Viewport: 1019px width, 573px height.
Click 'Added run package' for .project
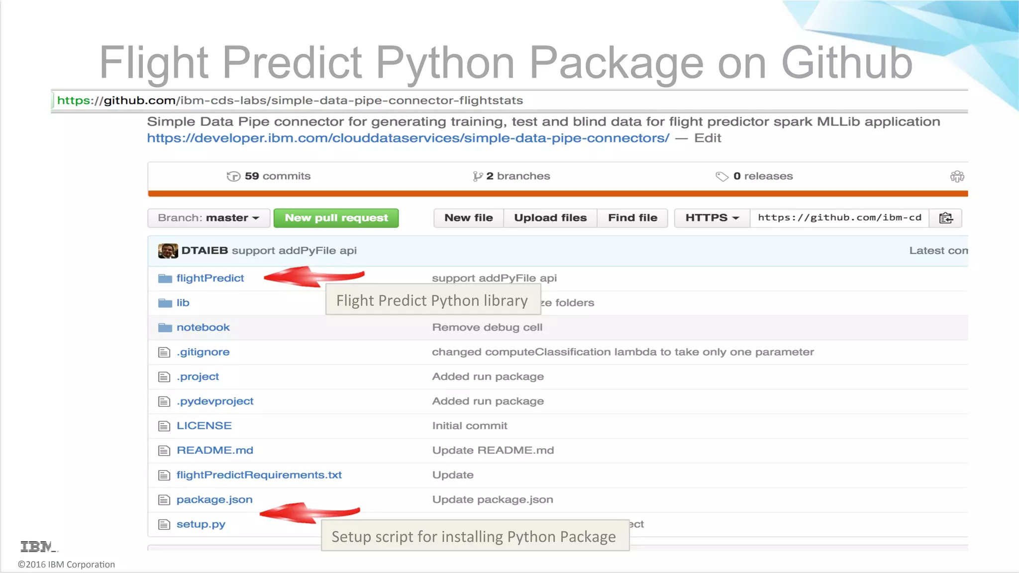tap(488, 377)
